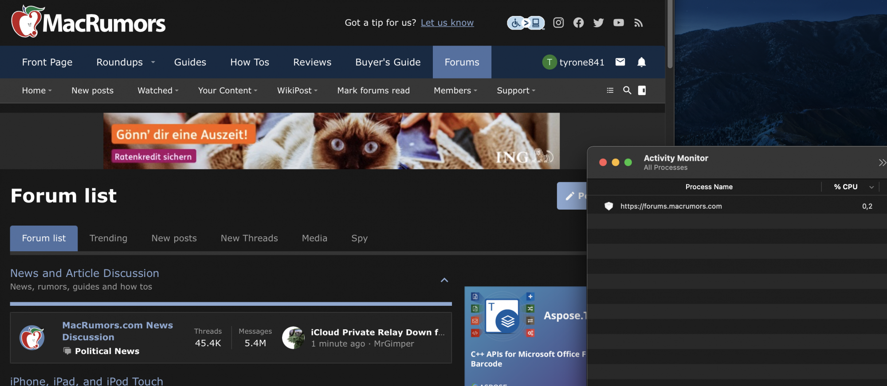This screenshot has width=887, height=386.
Task: Collapse News and Article Discussion section
Action: [444, 280]
